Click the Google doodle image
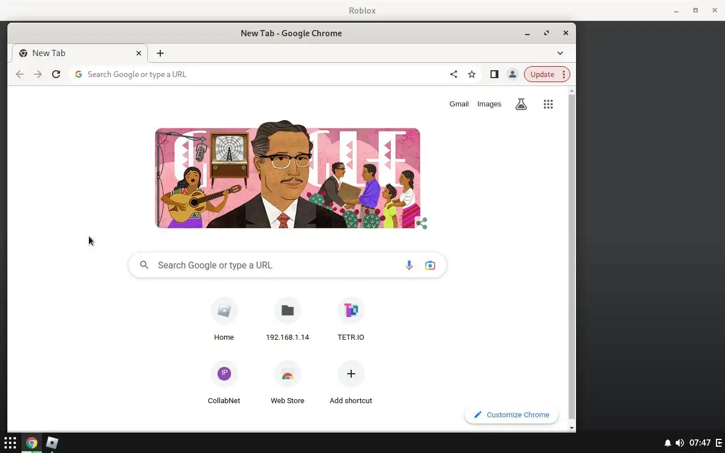The image size is (725, 453). coord(288,174)
